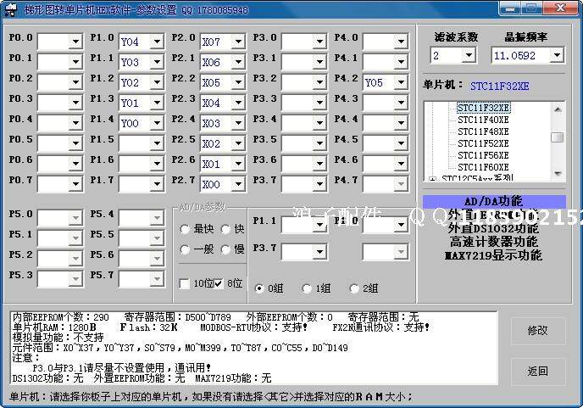Open the P0.4 pin dropdown

click(75, 123)
